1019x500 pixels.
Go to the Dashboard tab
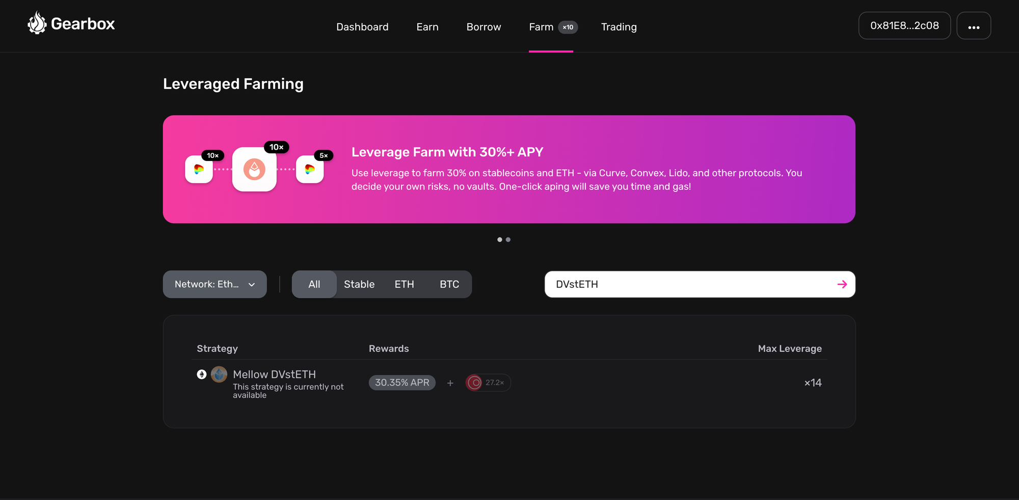[x=362, y=27]
